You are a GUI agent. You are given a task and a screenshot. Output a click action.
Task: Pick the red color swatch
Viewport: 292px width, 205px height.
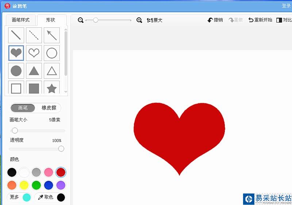click(61, 172)
